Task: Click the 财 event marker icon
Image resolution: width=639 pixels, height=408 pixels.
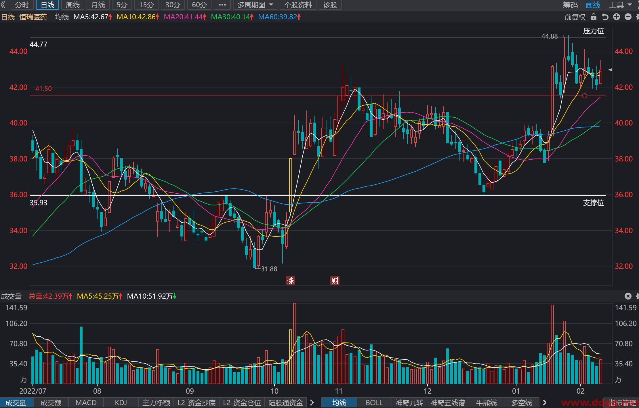Action: [335, 281]
